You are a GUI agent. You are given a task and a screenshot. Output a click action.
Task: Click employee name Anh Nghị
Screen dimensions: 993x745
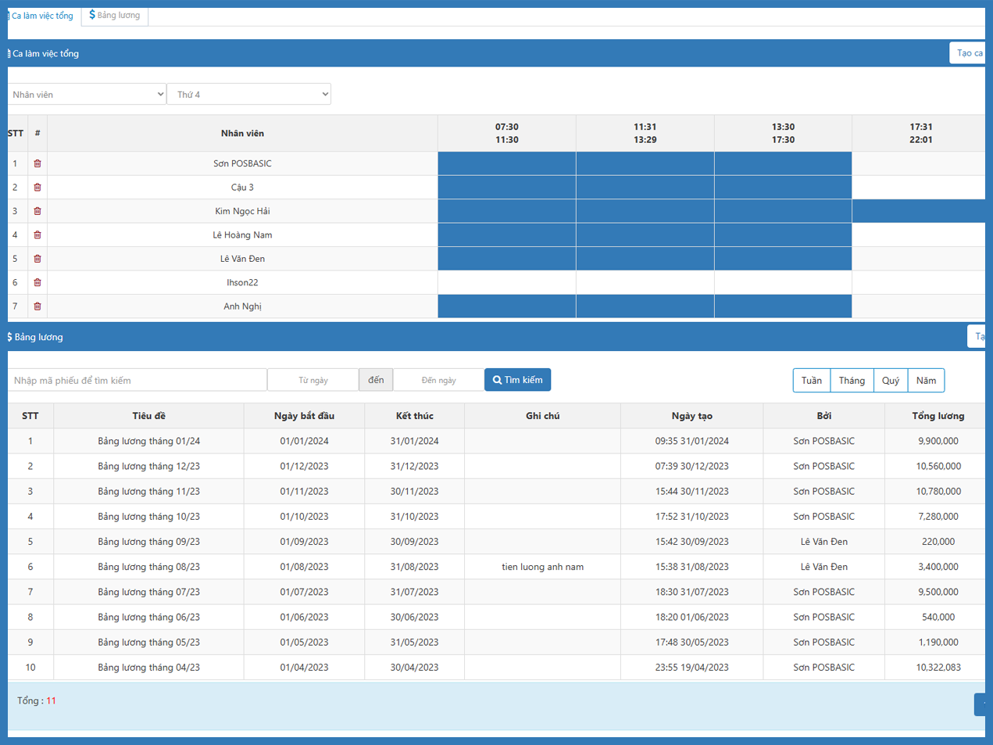pyautogui.click(x=242, y=306)
